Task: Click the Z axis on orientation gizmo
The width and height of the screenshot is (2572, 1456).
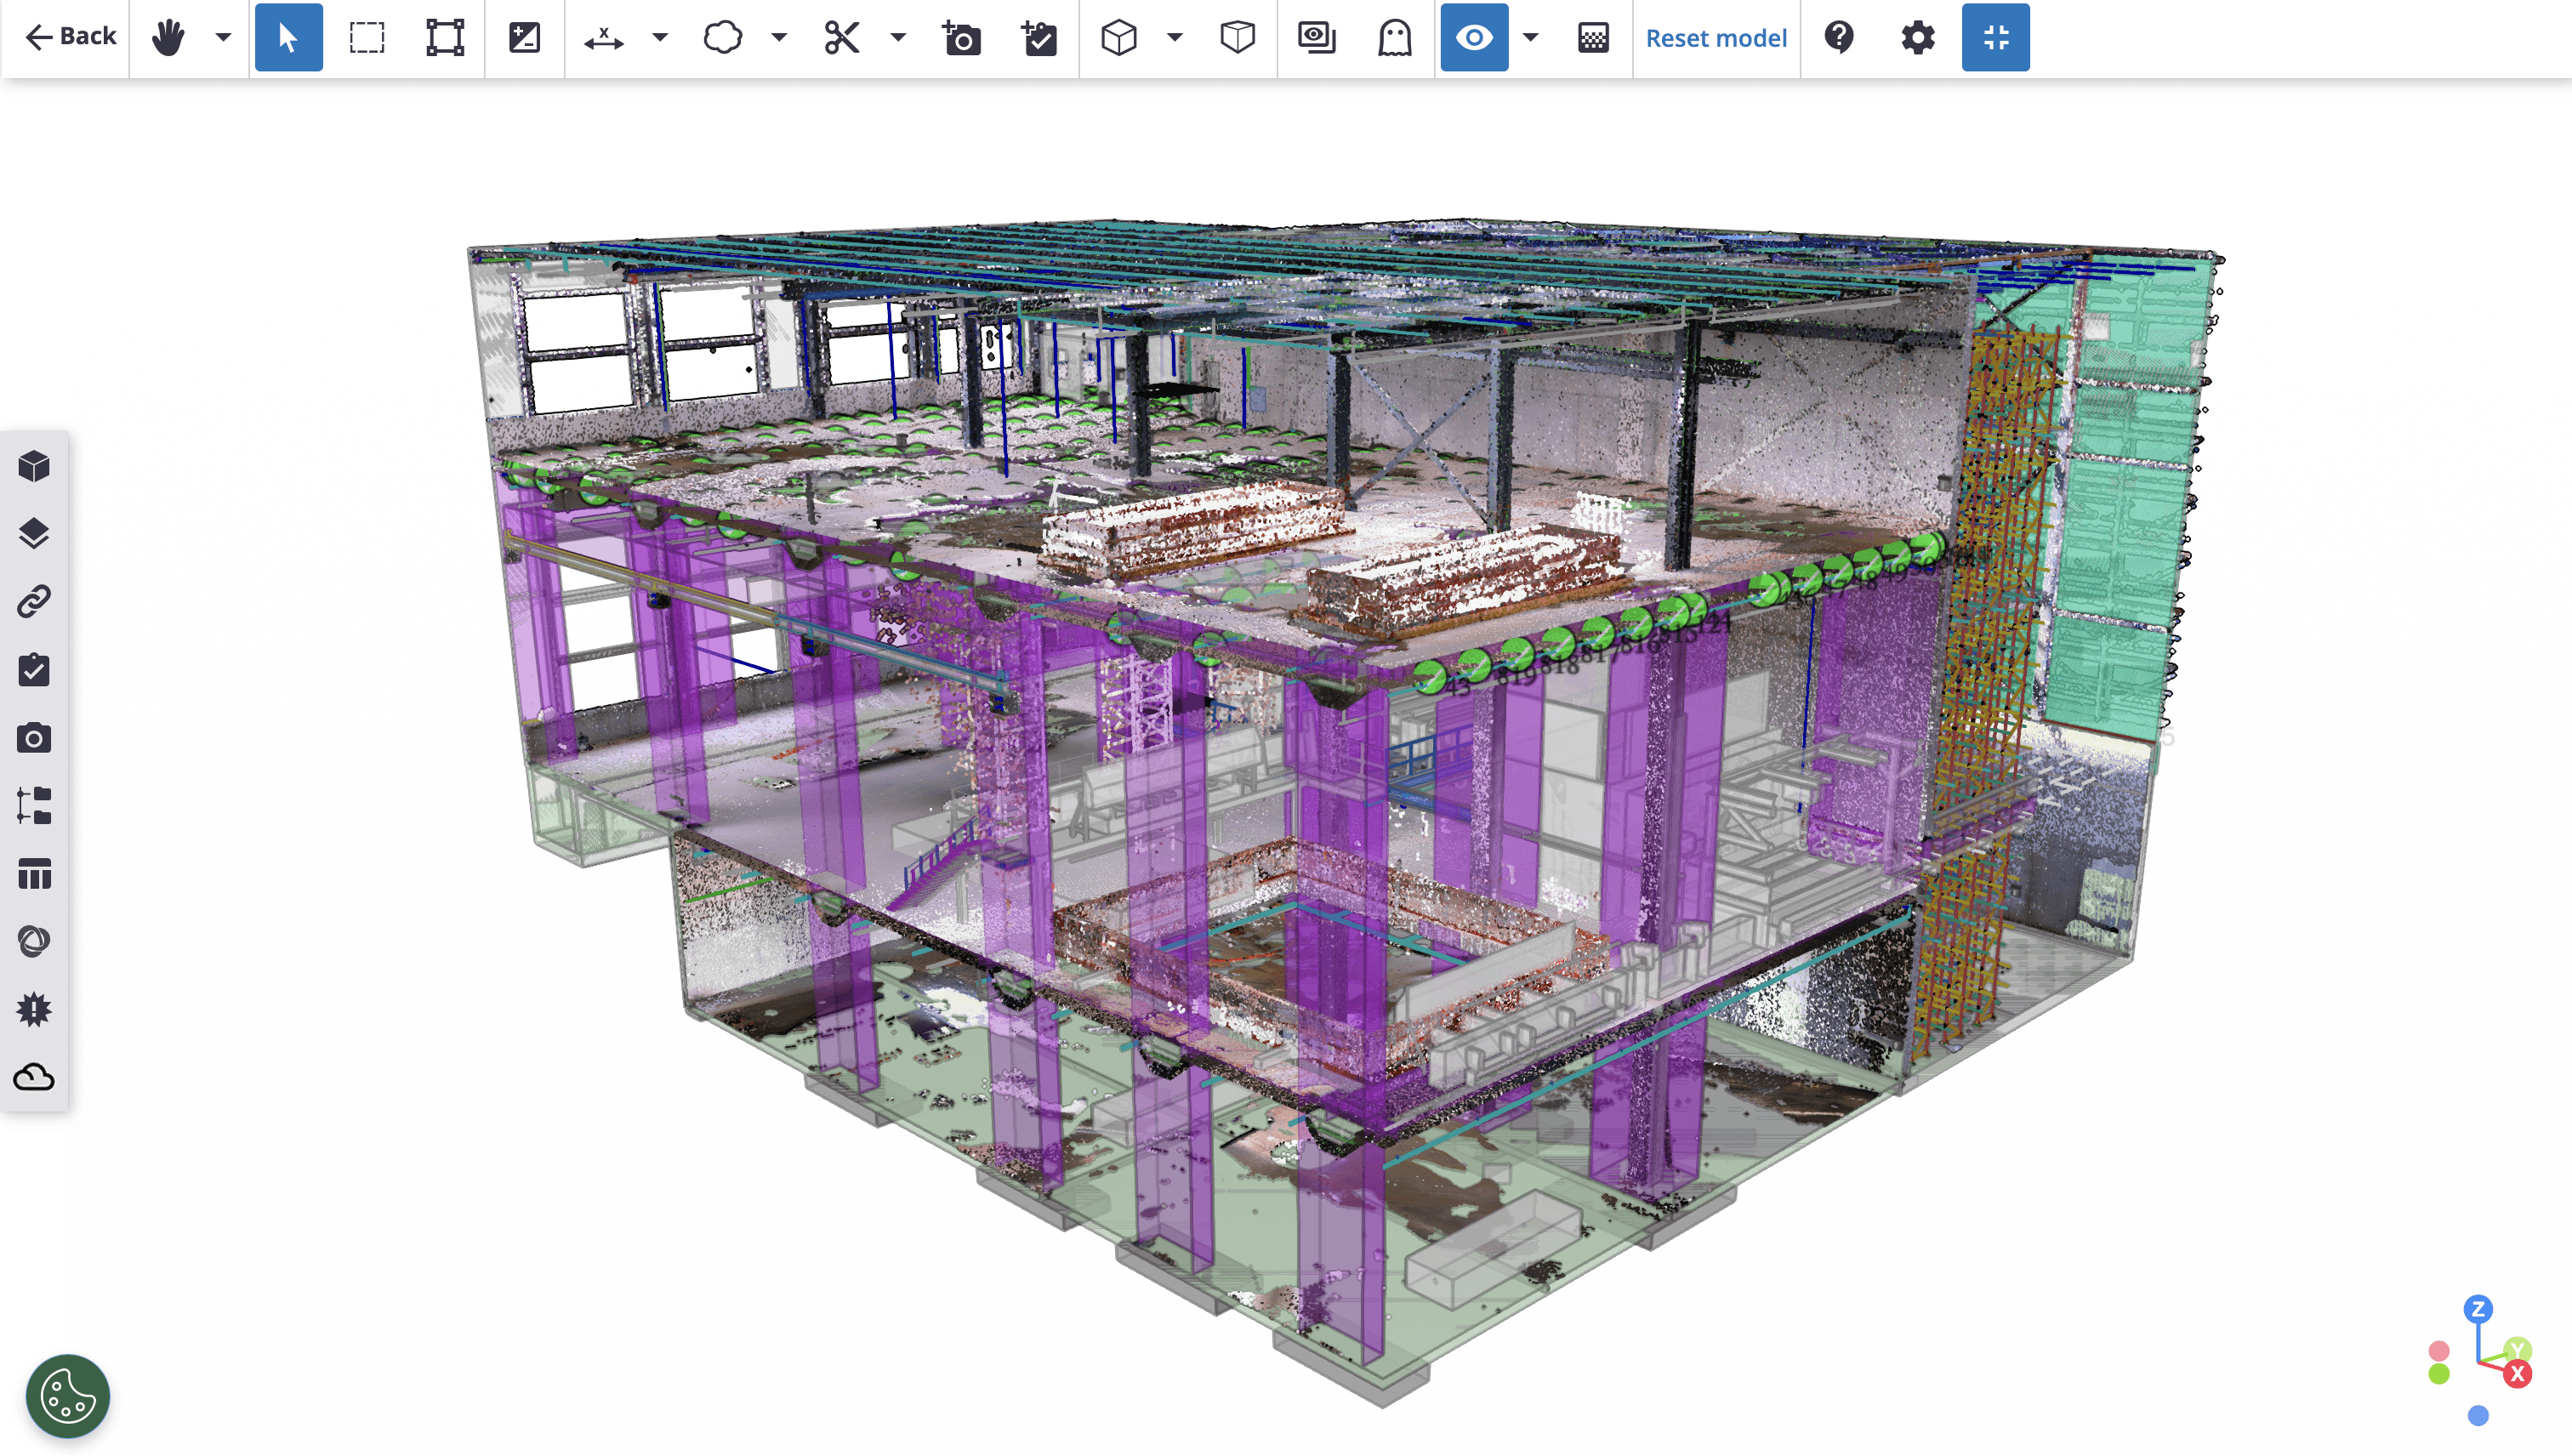Action: (2478, 1309)
